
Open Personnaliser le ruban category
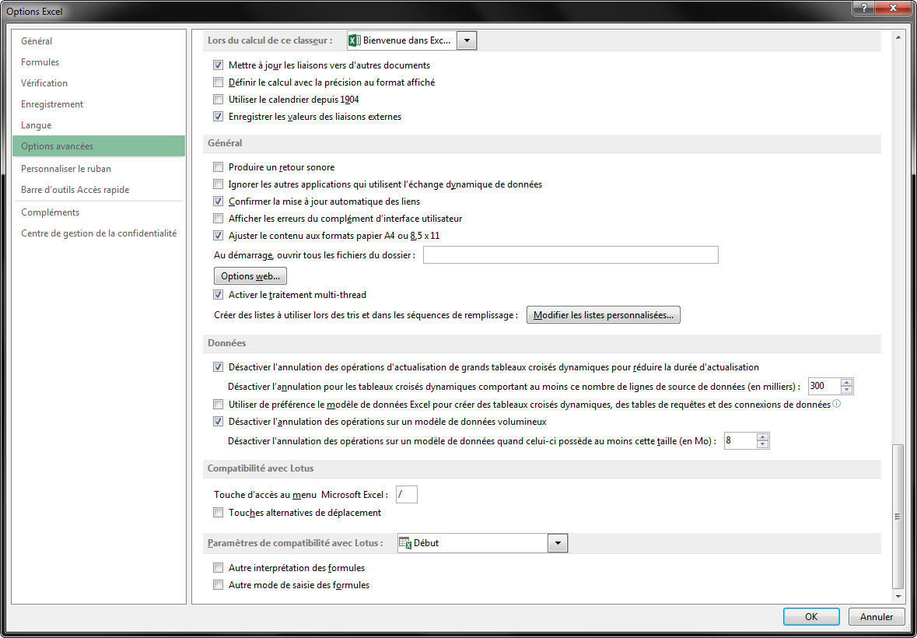coord(98,168)
